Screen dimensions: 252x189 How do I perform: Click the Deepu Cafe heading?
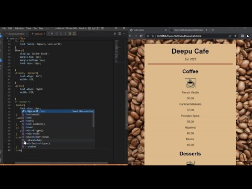(x=190, y=51)
